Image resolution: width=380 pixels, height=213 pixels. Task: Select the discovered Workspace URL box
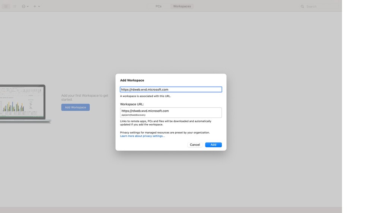pos(171,113)
